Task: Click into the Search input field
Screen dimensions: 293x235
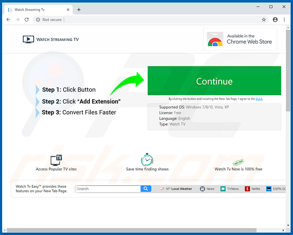Action: (x=108, y=189)
